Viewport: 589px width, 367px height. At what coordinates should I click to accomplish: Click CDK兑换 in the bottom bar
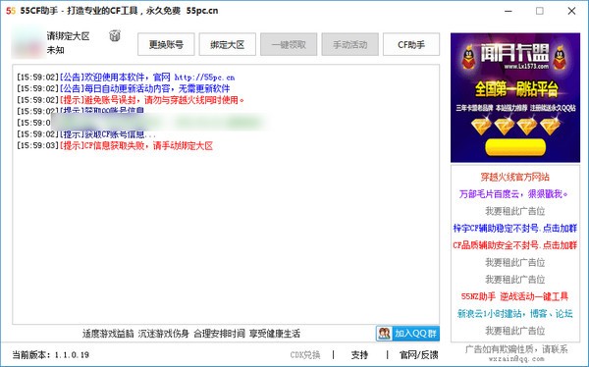click(x=305, y=354)
